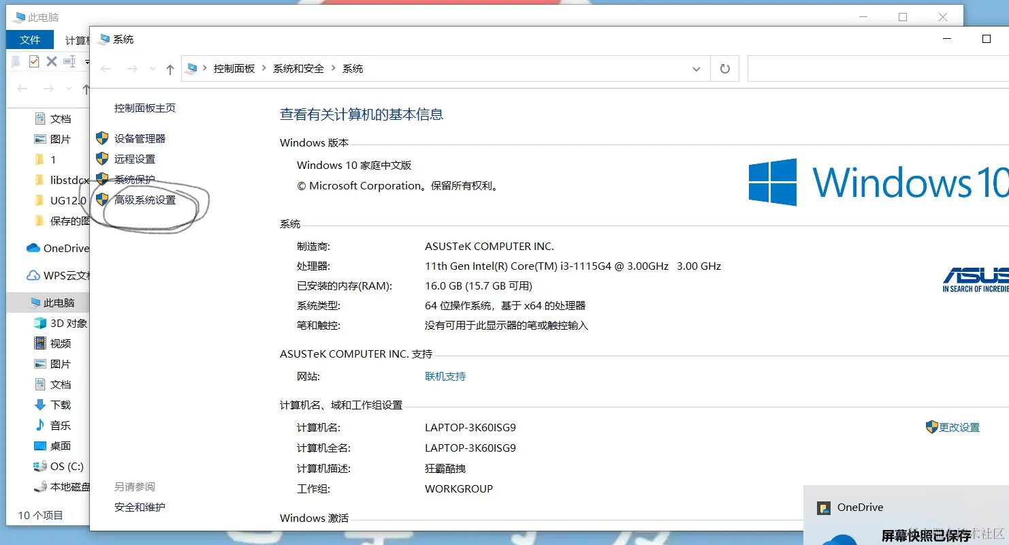Select the OS (C:) drive

click(59, 466)
